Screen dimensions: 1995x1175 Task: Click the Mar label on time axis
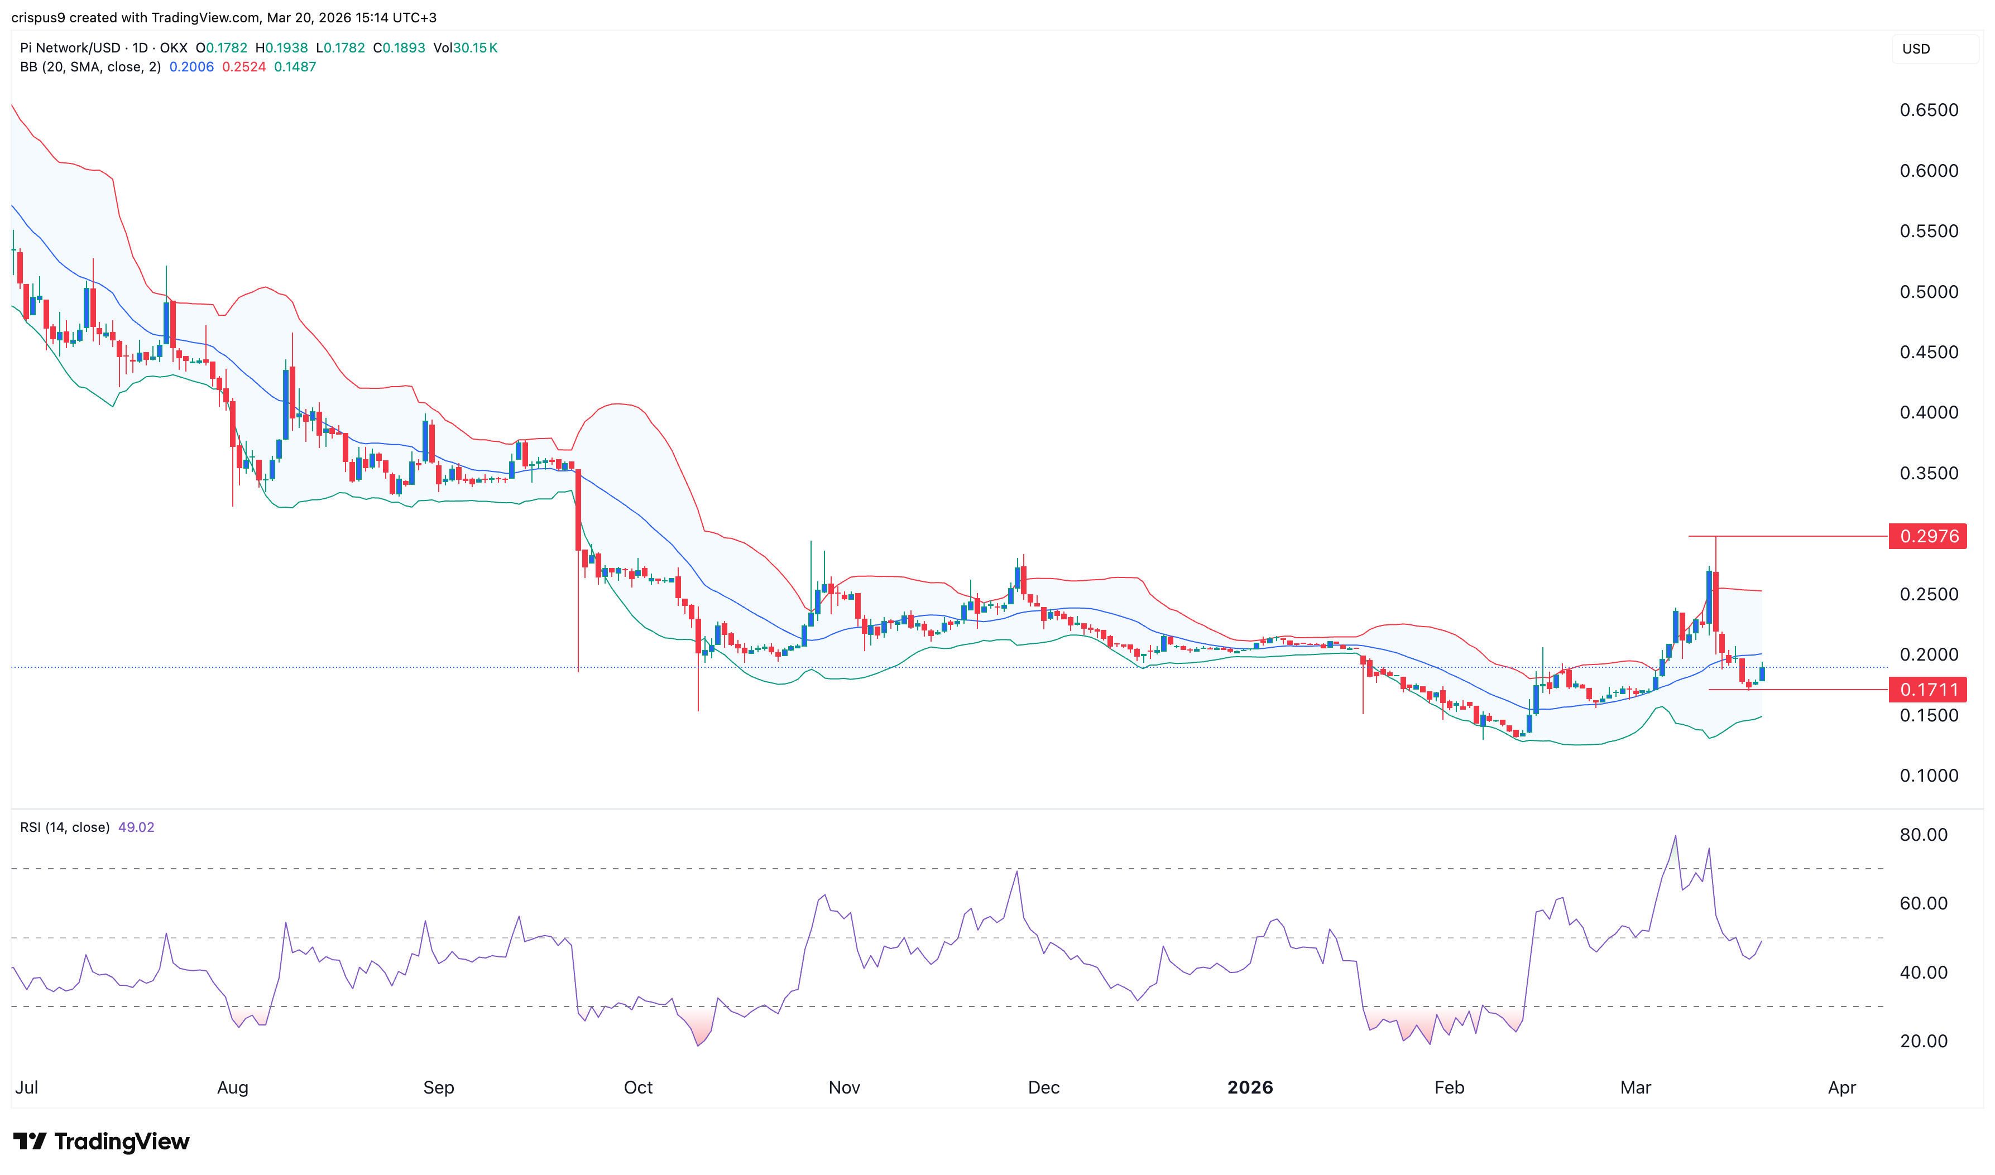click(x=1636, y=1087)
